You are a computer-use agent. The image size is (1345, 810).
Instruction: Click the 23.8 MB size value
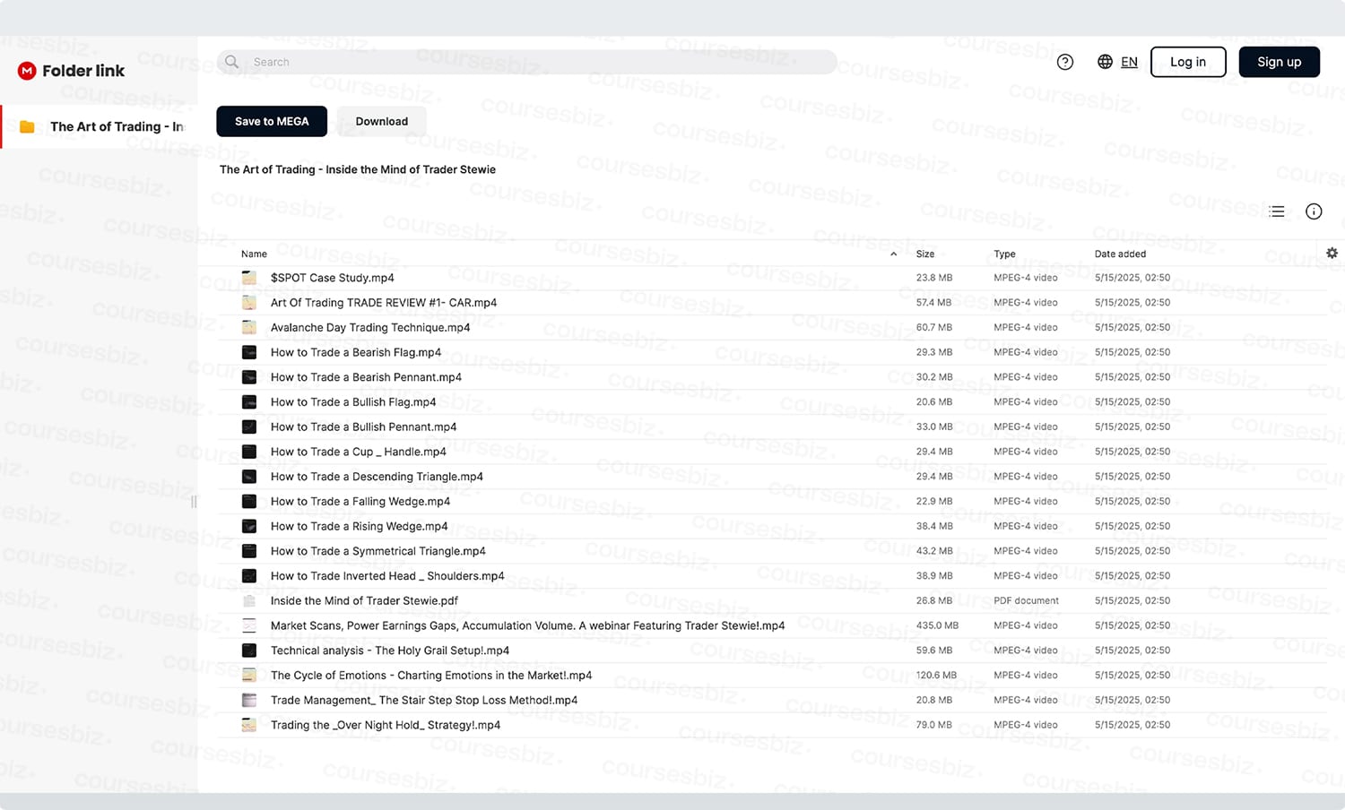[934, 278]
